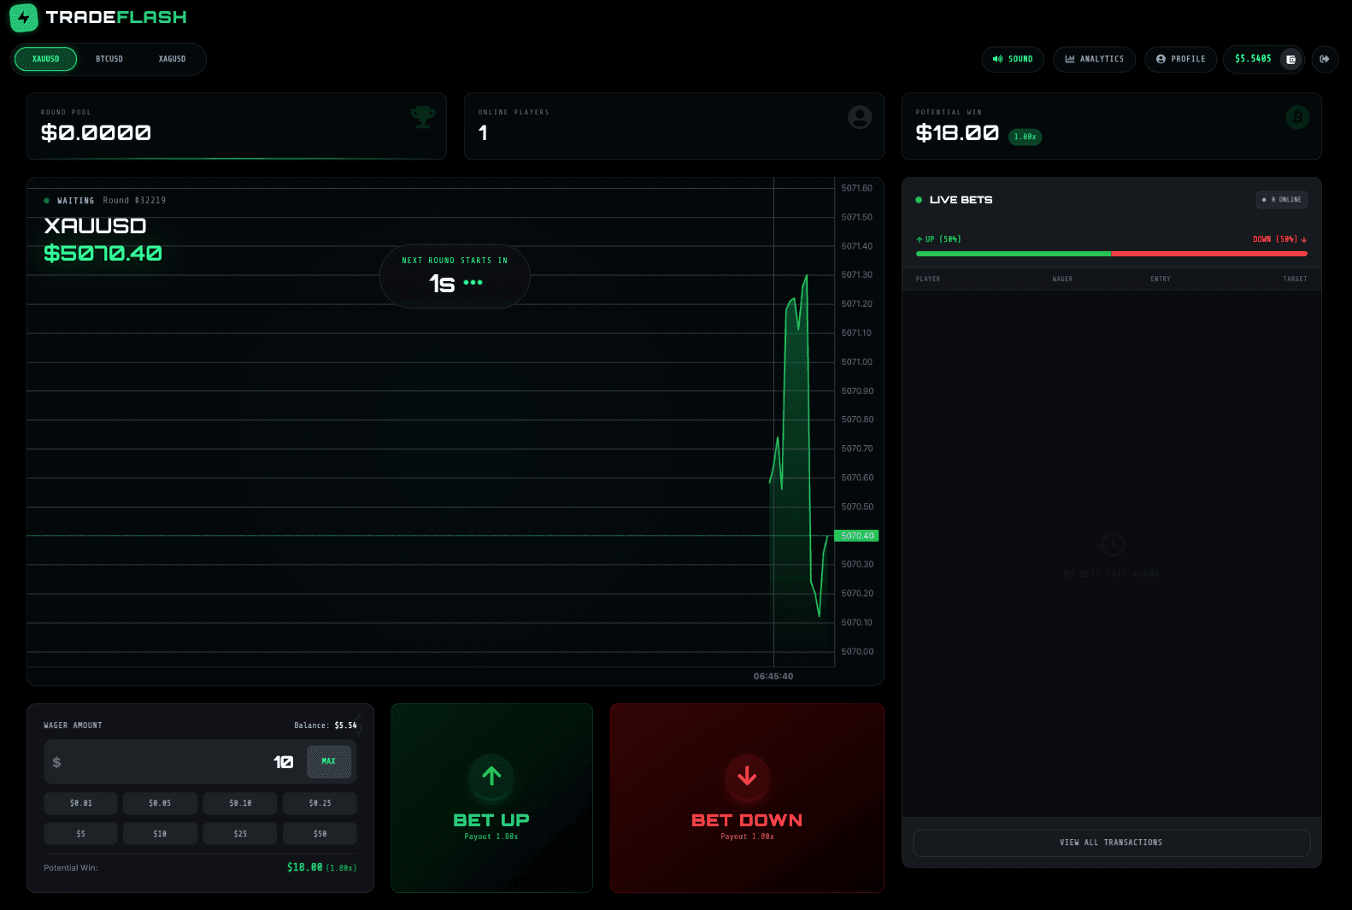Click the Round #32219 label
1352x910 pixels.
pyautogui.click(x=134, y=201)
